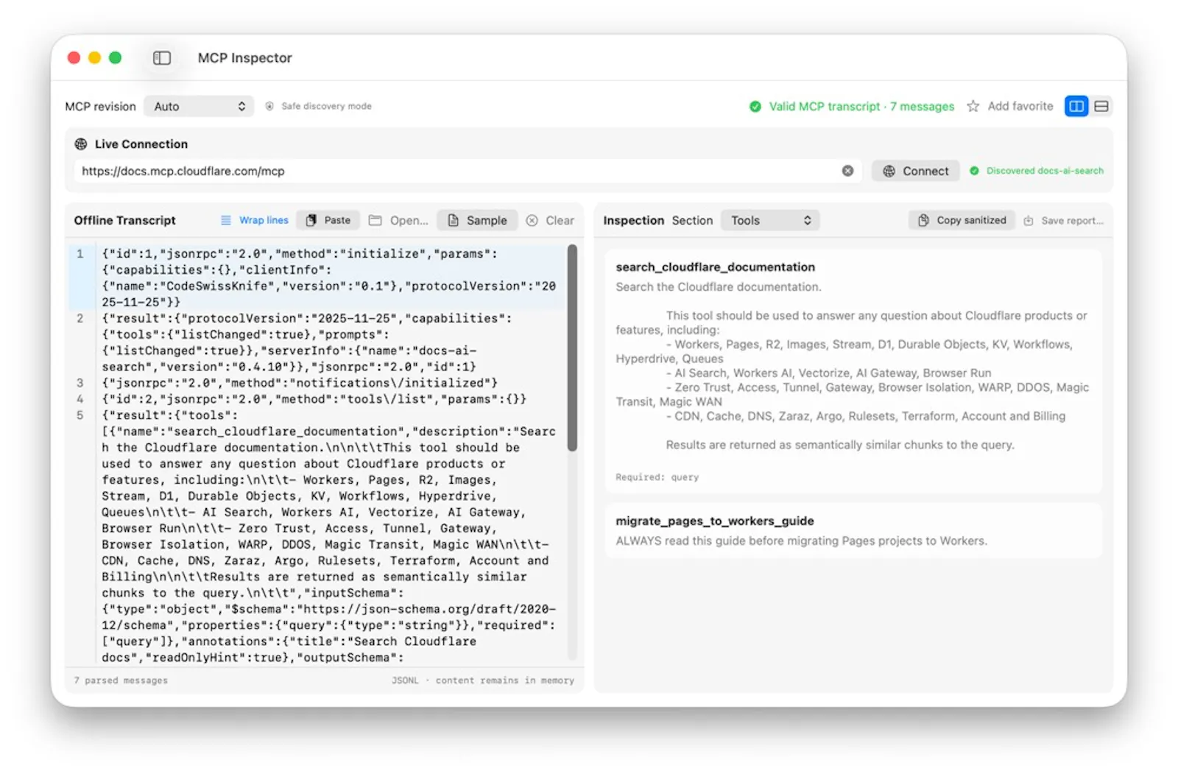Screen dimensions: 1178x774
Task: Click line number 2 in transcript
Action: [x=80, y=319]
